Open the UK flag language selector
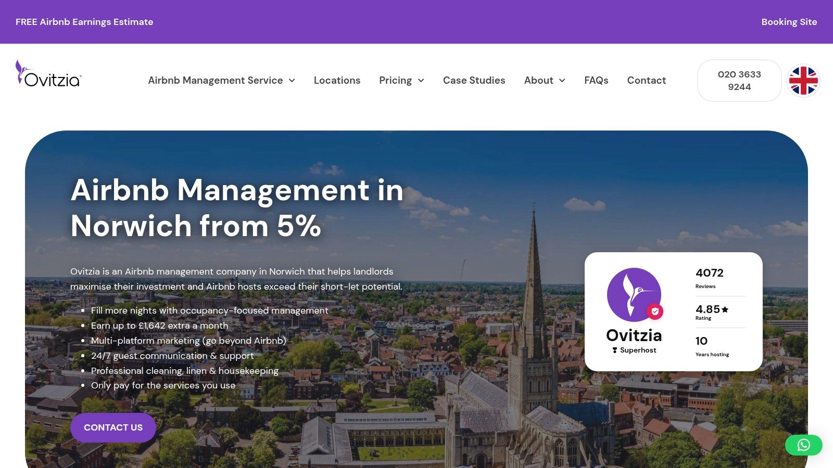Viewport: 833px width, 468px height. click(x=803, y=81)
